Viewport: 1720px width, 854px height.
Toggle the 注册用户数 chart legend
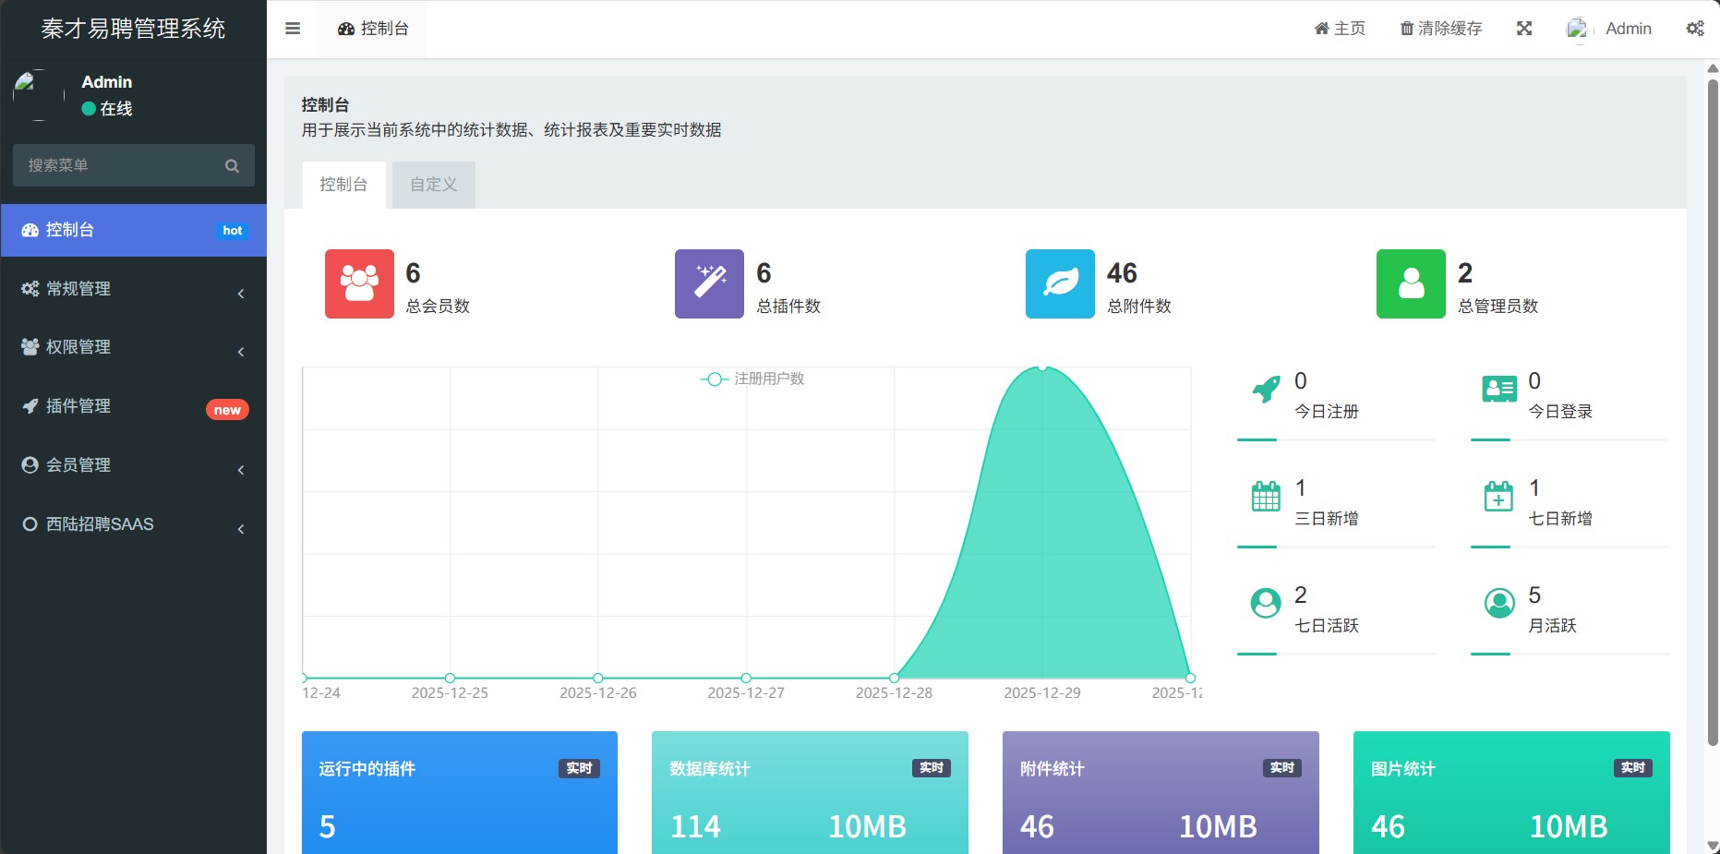click(752, 379)
